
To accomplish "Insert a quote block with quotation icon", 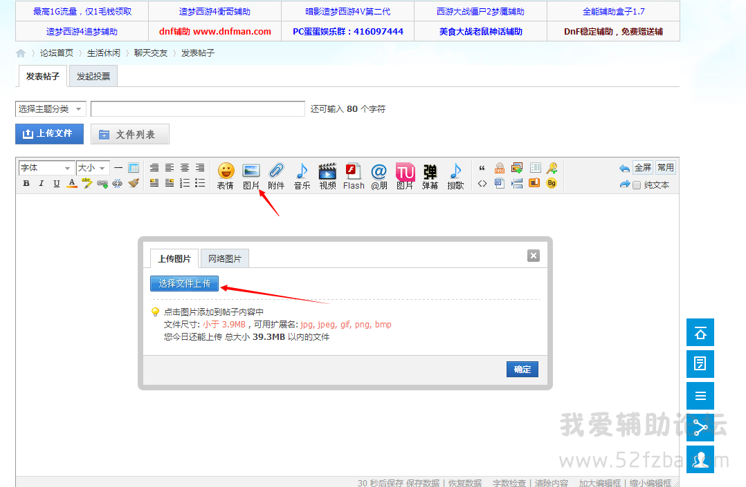I will point(482,168).
